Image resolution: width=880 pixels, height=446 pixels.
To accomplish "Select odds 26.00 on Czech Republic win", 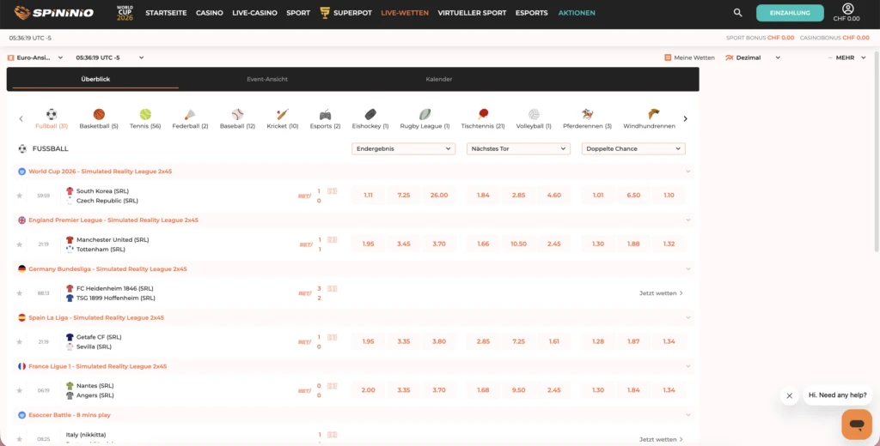I will [439, 195].
